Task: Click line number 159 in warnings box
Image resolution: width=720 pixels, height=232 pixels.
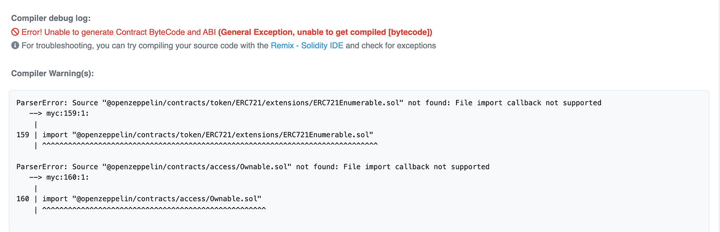Action: point(23,135)
